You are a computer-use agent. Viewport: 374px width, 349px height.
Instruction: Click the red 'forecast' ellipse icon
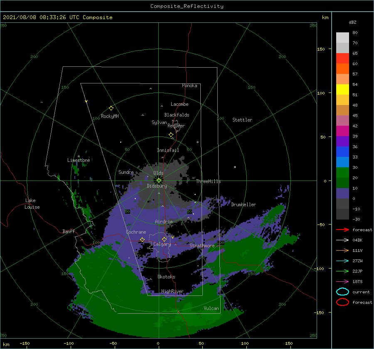coord(342,302)
